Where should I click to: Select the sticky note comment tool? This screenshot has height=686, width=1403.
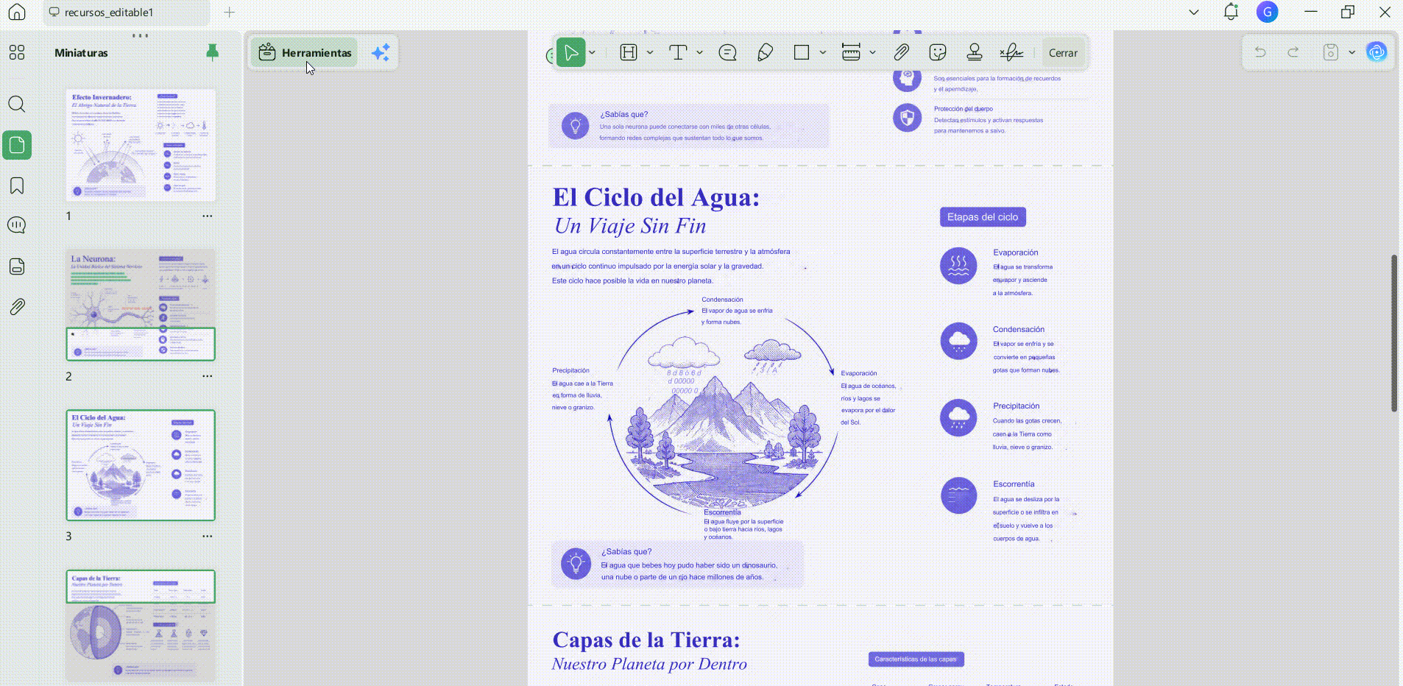tap(727, 52)
